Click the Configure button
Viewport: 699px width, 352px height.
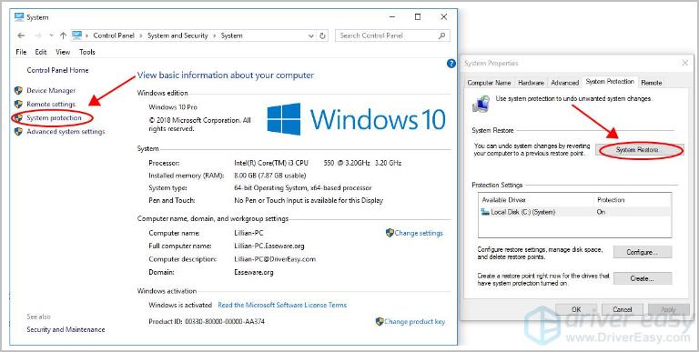643,252
